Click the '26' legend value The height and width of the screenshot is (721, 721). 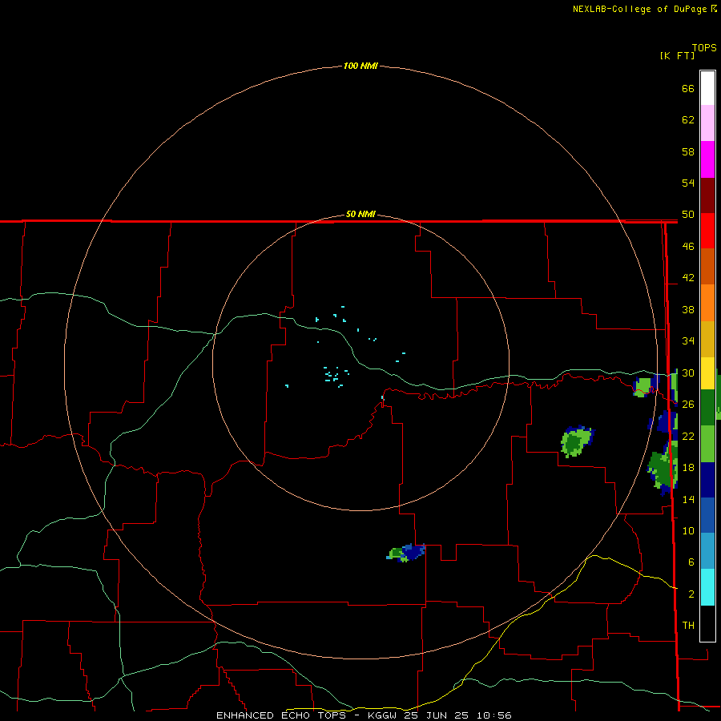[x=688, y=405]
